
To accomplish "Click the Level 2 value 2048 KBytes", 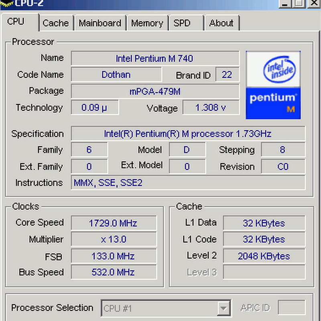I will 264,256.
